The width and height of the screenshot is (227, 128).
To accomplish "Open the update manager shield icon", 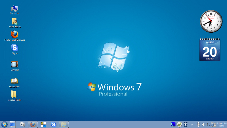I will tap(179, 125).
